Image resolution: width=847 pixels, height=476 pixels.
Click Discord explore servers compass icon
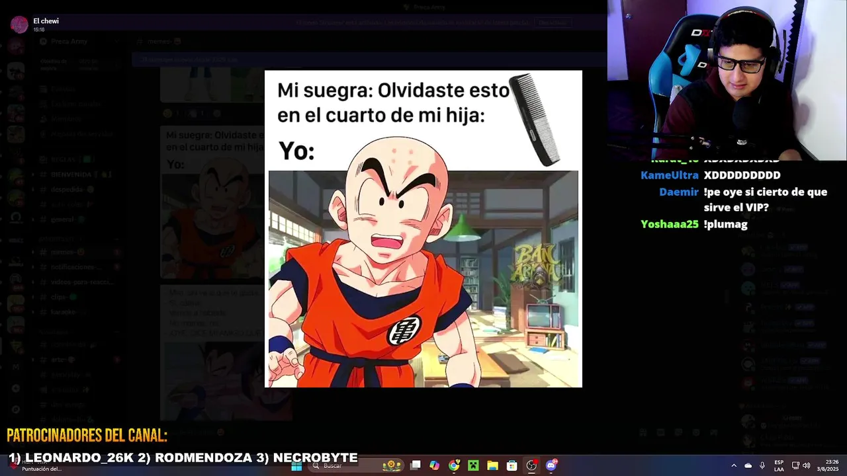pyautogui.click(x=16, y=409)
